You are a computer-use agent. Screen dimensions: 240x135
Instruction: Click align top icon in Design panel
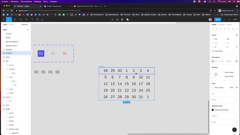click(225, 29)
